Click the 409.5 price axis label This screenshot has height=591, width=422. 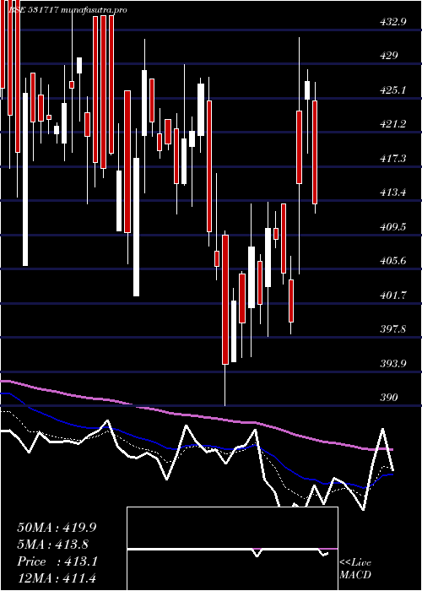[393, 226]
